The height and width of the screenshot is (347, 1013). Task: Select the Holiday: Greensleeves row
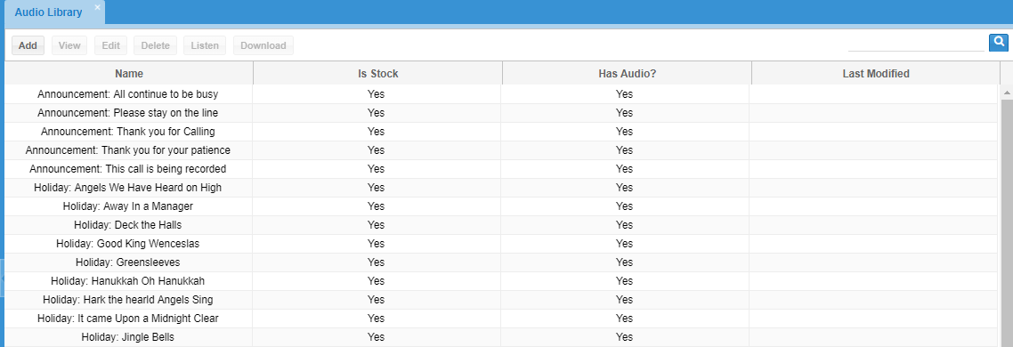pos(501,262)
